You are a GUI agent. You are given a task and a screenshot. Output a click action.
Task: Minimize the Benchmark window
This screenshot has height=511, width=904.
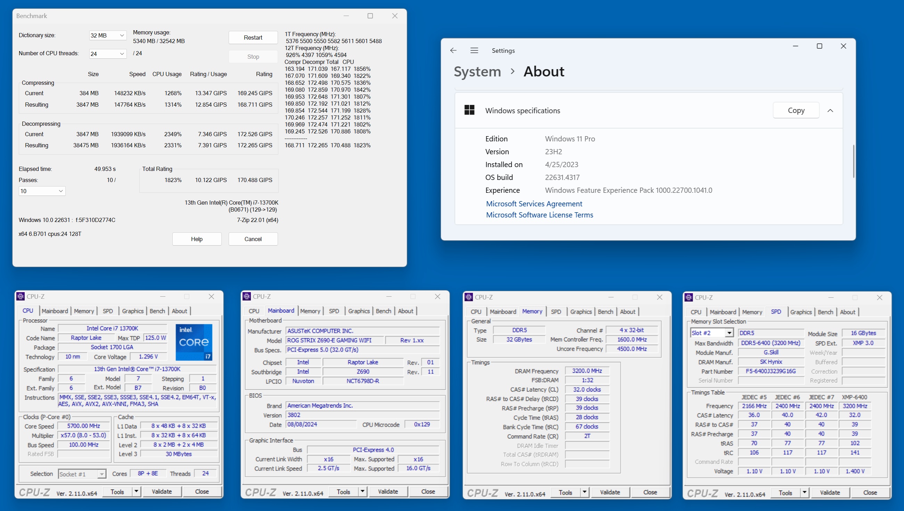346,16
